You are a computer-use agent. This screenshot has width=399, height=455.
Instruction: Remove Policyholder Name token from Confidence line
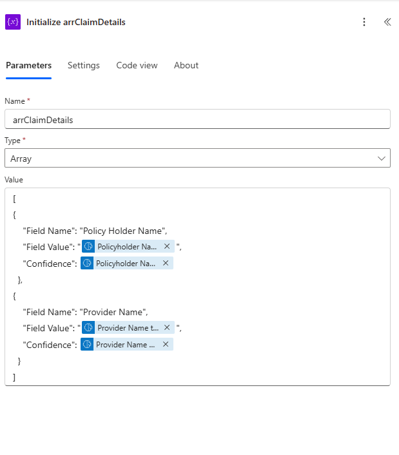[x=166, y=263]
